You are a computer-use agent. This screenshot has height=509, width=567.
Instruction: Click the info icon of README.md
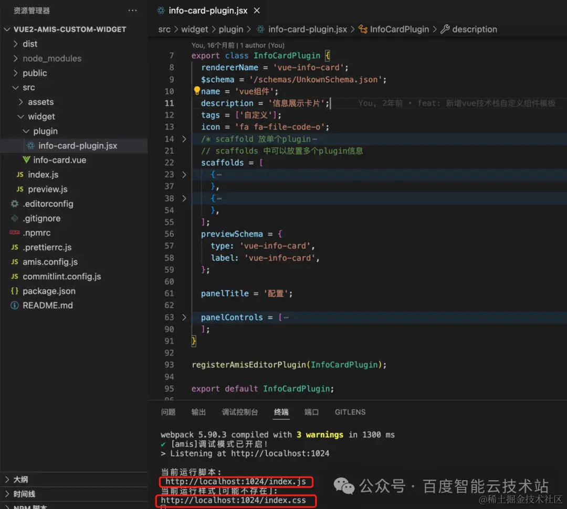tap(15, 305)
